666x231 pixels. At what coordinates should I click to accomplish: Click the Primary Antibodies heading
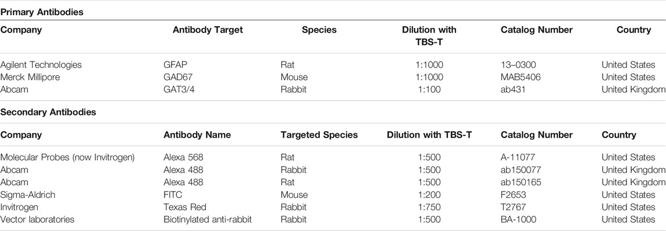(x=42, y=12)
